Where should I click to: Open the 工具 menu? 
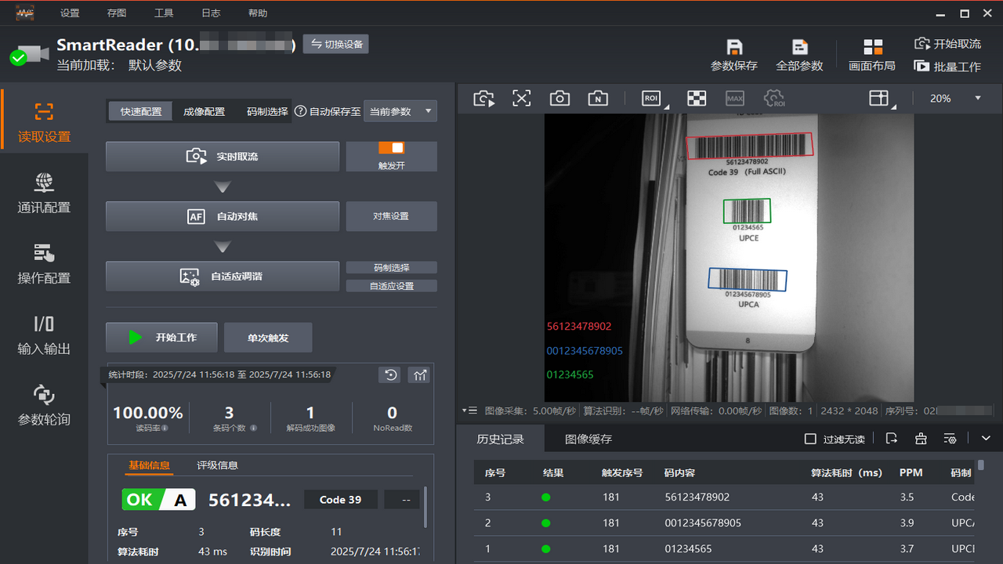click(164, 13)
